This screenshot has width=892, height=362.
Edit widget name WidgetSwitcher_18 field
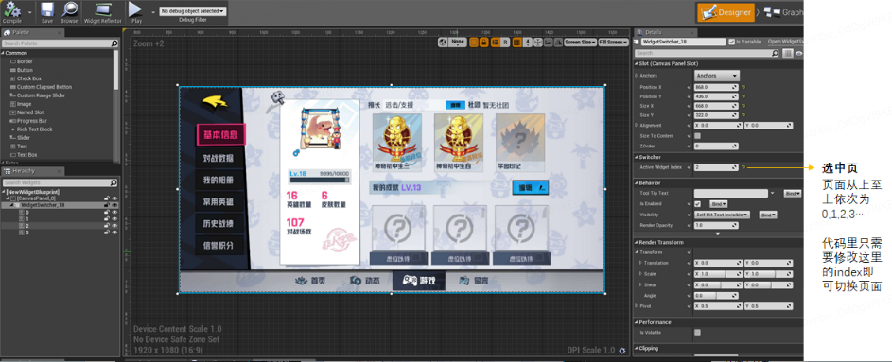tap(683, 42)
